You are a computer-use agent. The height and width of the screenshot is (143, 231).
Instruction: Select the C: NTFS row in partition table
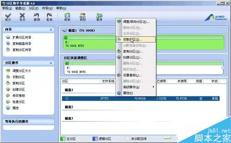point(141,98)
